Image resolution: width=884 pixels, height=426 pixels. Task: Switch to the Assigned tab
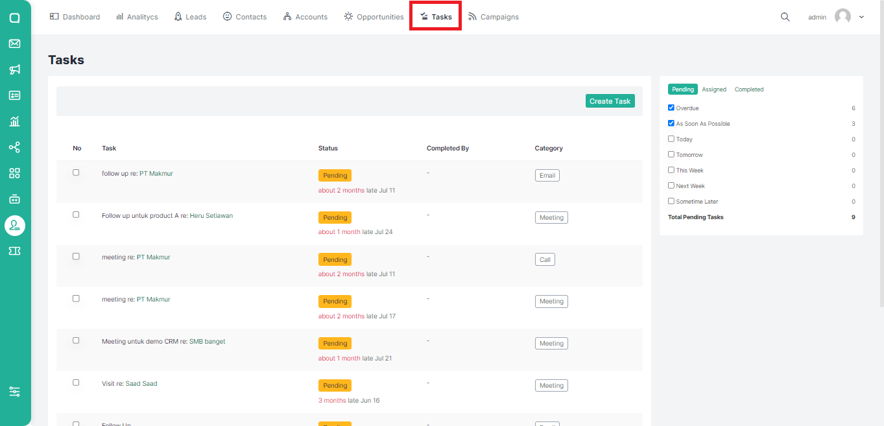point(714,89)
